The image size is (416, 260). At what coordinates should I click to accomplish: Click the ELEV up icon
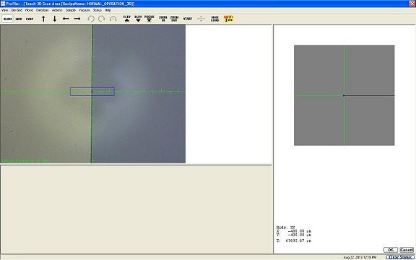(x=127, y=19)
